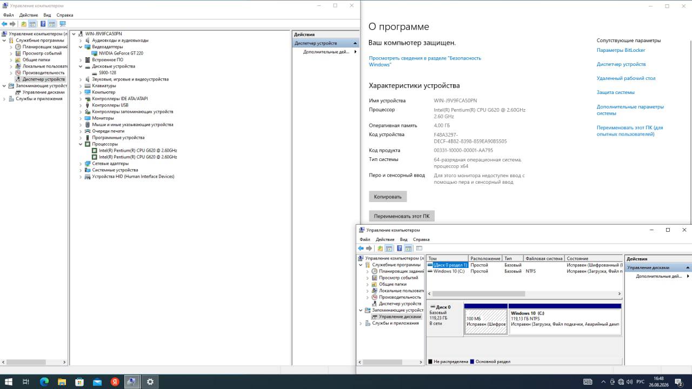The height and width of the screenshot is (389, 692).
Task: Switch input language using РУС indicator
Action: click(640, 381)
